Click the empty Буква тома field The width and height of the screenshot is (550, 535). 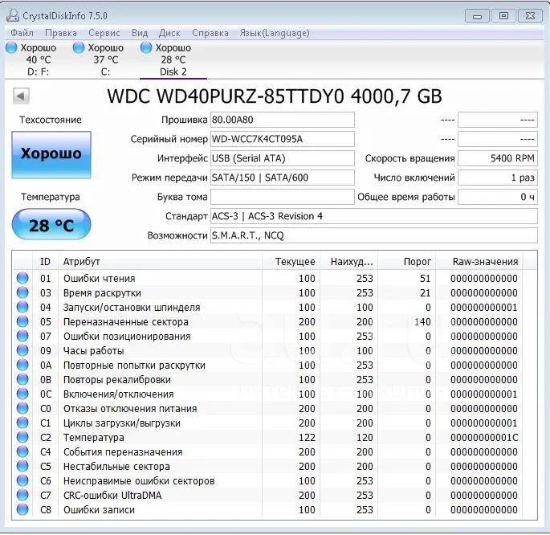point(283,197)
